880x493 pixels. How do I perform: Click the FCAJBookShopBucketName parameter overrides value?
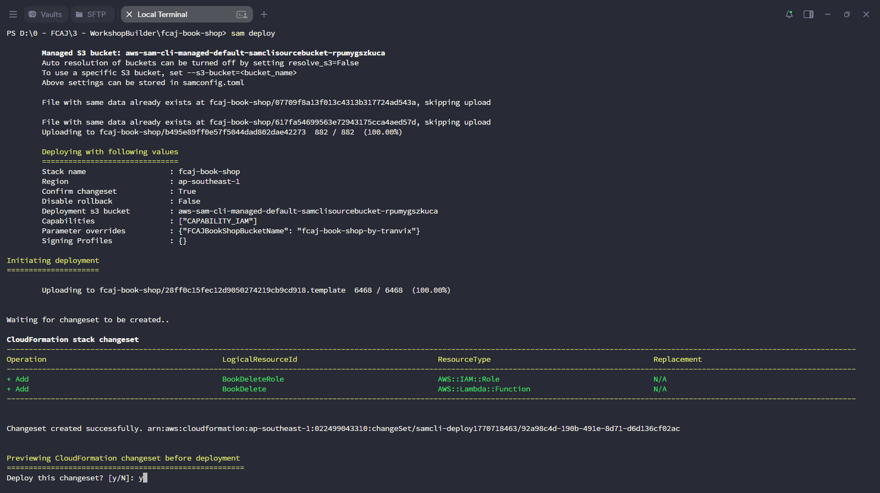coord(299,231)
